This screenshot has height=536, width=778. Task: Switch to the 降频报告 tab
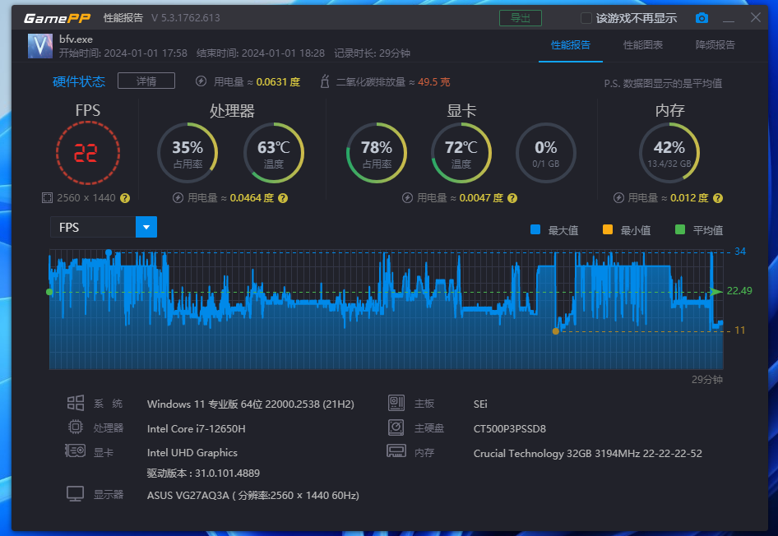tap(715, 46)
